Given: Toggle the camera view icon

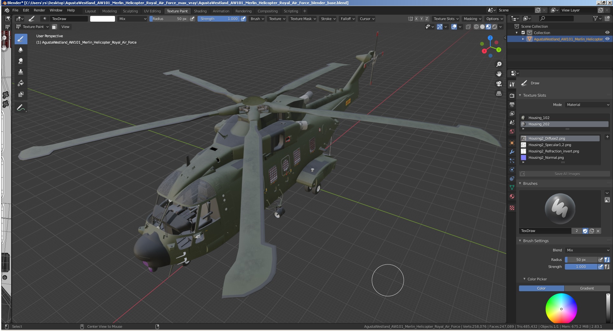Looking at the screenshot, I should point(499,84).
